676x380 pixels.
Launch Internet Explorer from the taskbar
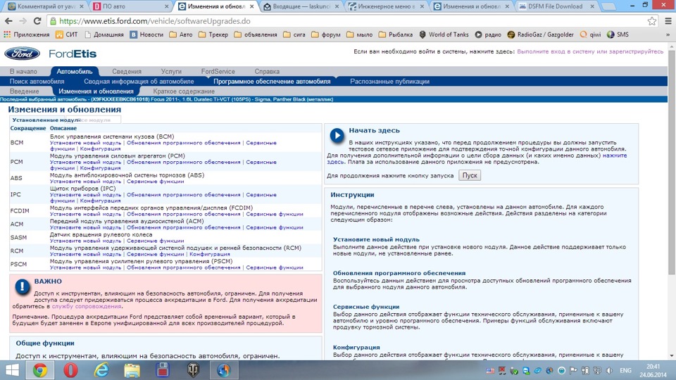pyautogui.click(x=101, y=369)
